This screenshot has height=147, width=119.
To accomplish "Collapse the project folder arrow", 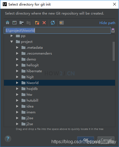I will pyautogui.click(x=12, y=42).
